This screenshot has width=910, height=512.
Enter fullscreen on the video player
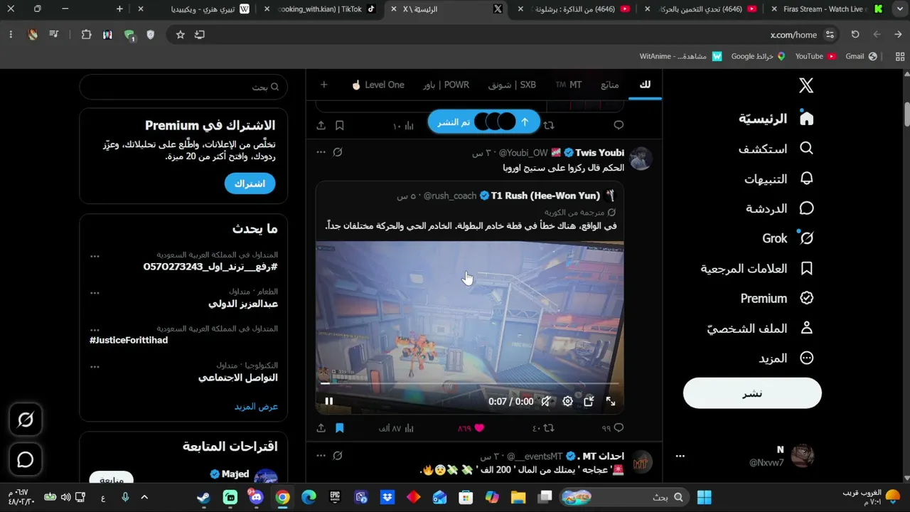tap(610, 401)
